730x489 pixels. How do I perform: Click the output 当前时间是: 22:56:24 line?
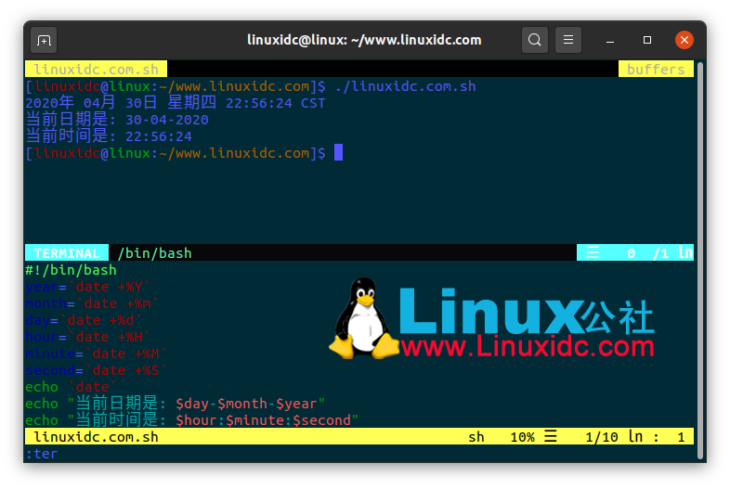coord(109,135)
